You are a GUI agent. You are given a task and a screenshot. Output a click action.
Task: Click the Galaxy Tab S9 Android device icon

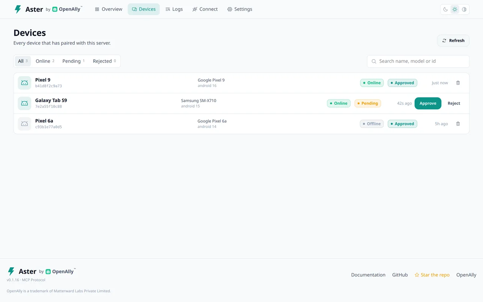pos(25,103)
